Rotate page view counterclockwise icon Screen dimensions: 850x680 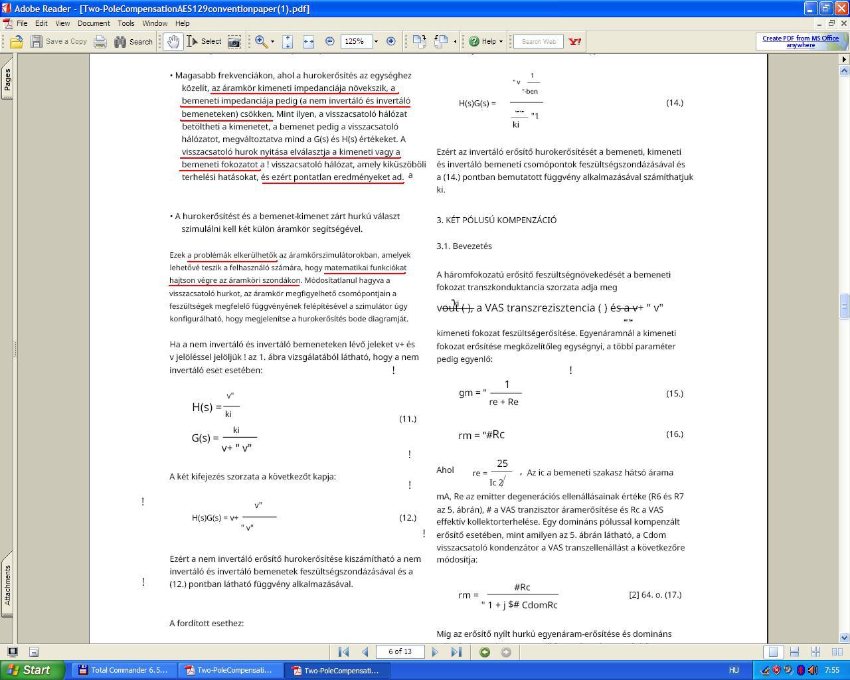tap(441, 41)
